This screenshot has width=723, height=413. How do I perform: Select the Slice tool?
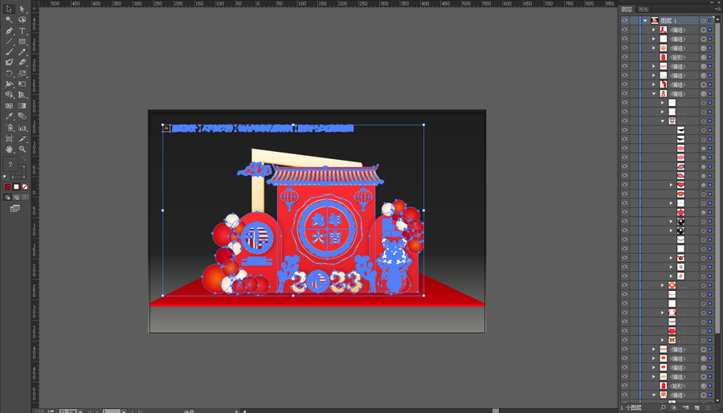coord(22,138)
